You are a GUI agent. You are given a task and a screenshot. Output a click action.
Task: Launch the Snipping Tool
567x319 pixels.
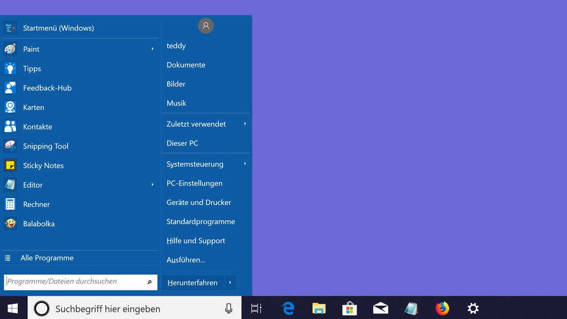(x=45, y=146)
